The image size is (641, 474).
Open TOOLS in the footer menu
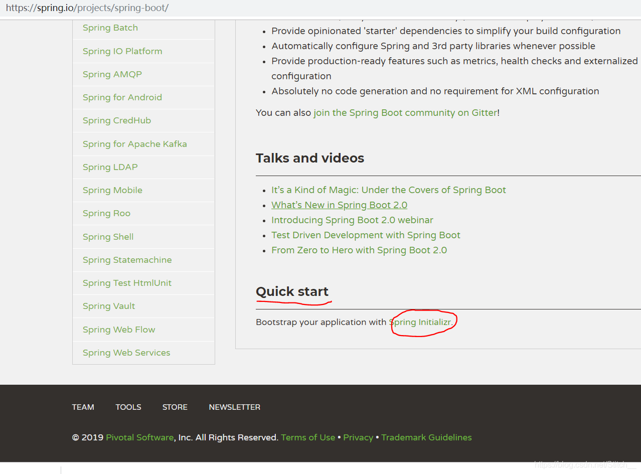coord(128,407)
